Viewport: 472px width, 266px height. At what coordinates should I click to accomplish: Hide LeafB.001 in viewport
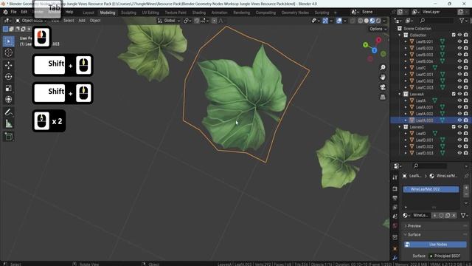coord(459,41)
